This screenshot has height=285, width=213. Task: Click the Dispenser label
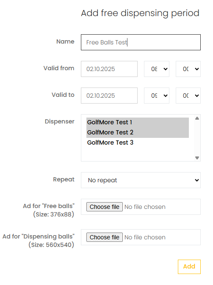60,121
